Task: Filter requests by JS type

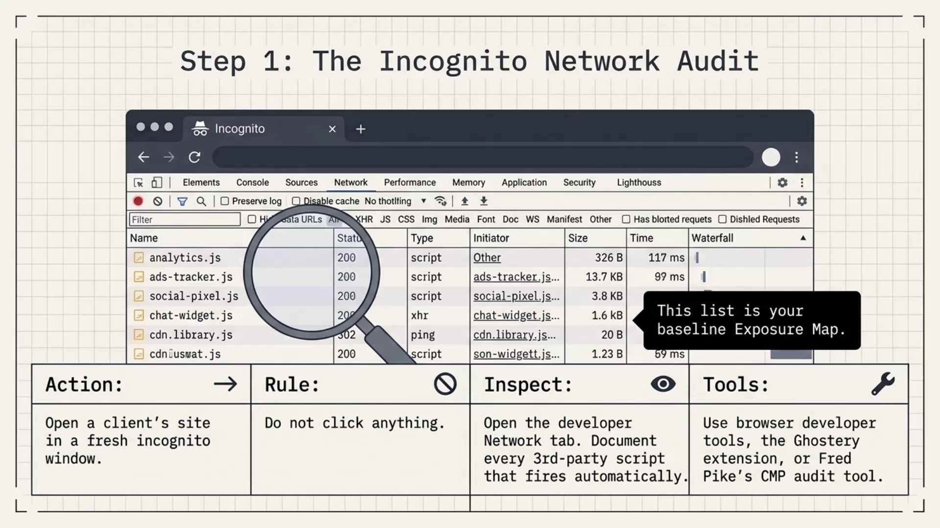Action: (385, 220)
